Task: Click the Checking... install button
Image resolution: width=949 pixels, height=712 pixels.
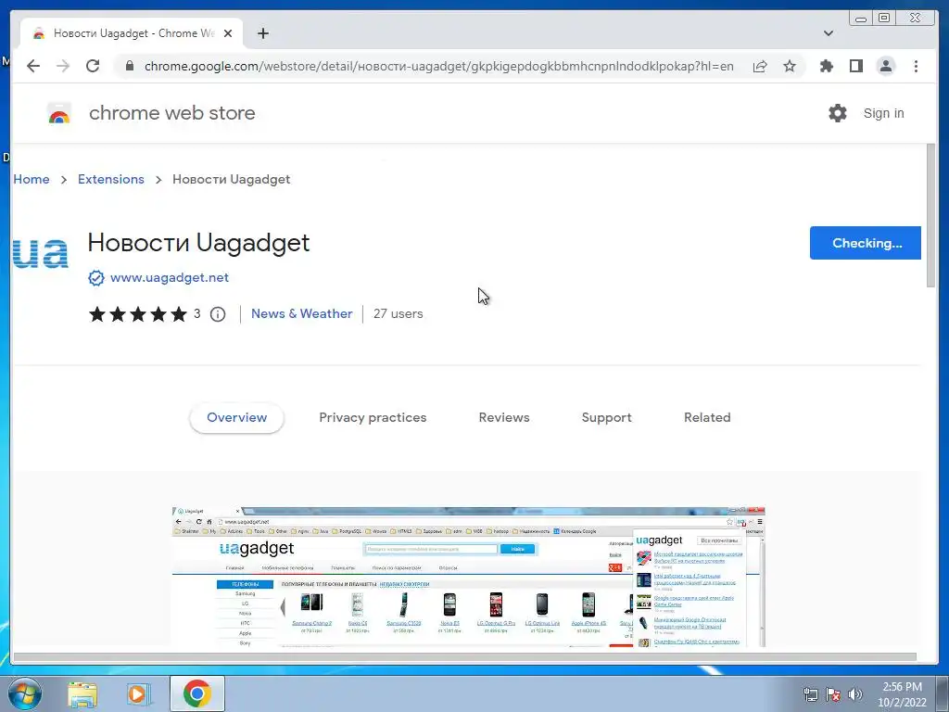Action: click(866, 243)
